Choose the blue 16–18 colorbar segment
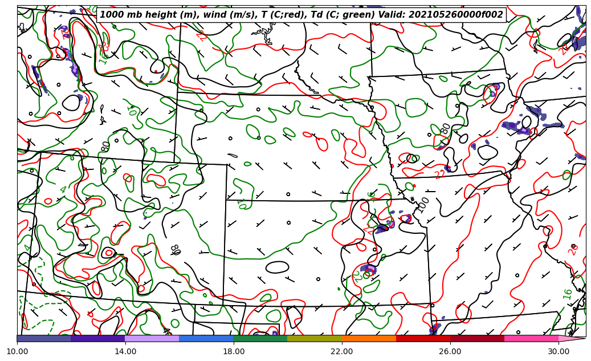The image size is (591, 361). (206, 338)
